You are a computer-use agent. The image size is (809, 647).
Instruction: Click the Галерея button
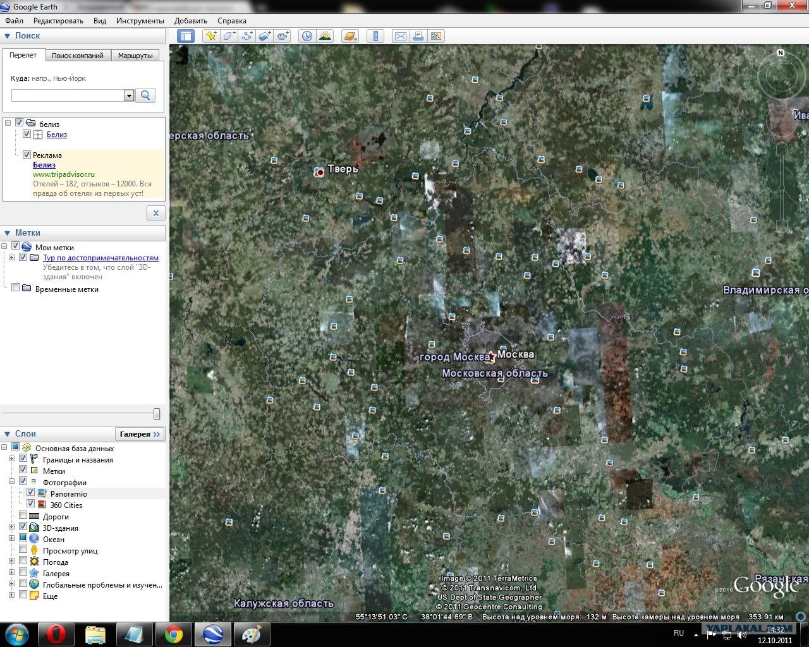tap(140, 434)
